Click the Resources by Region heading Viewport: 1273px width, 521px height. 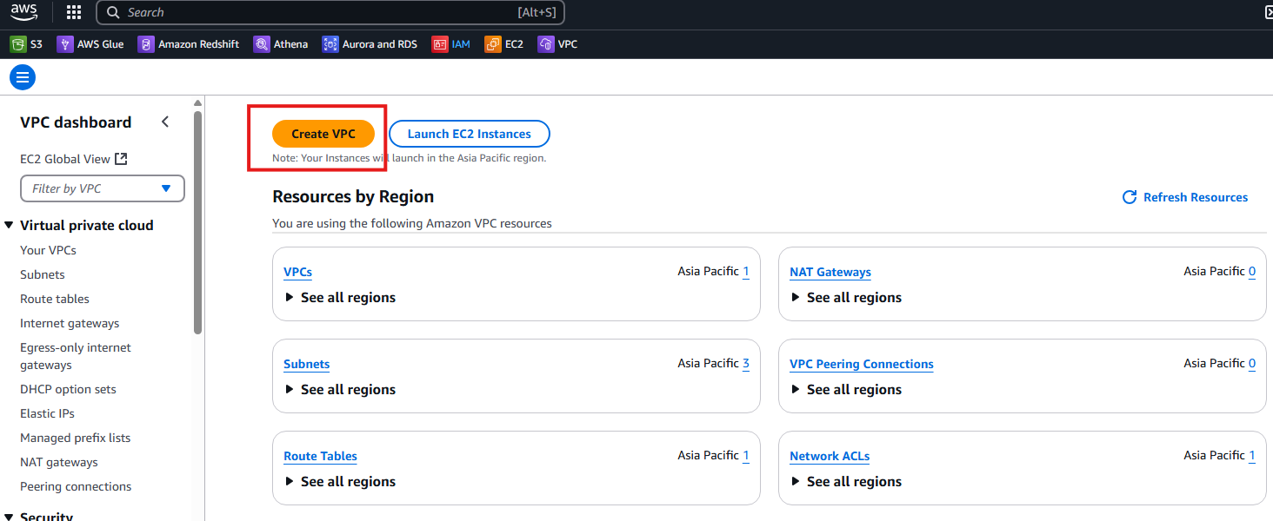pos(353,197)
